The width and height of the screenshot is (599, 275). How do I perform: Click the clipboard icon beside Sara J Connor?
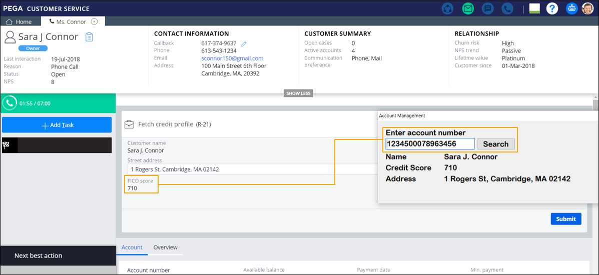(x=89, y=37)
